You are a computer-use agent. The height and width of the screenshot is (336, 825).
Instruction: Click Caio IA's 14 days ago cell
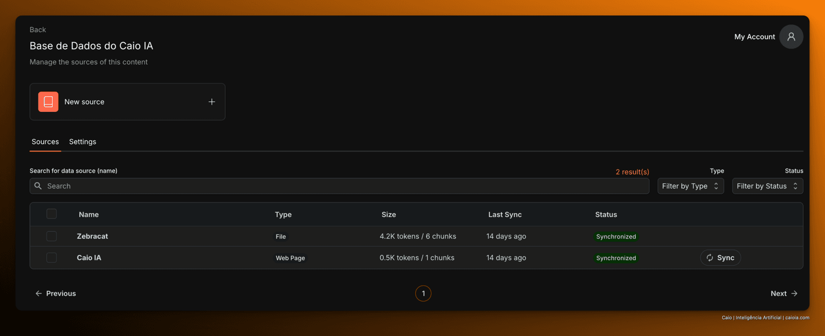(x=506, y=258)
